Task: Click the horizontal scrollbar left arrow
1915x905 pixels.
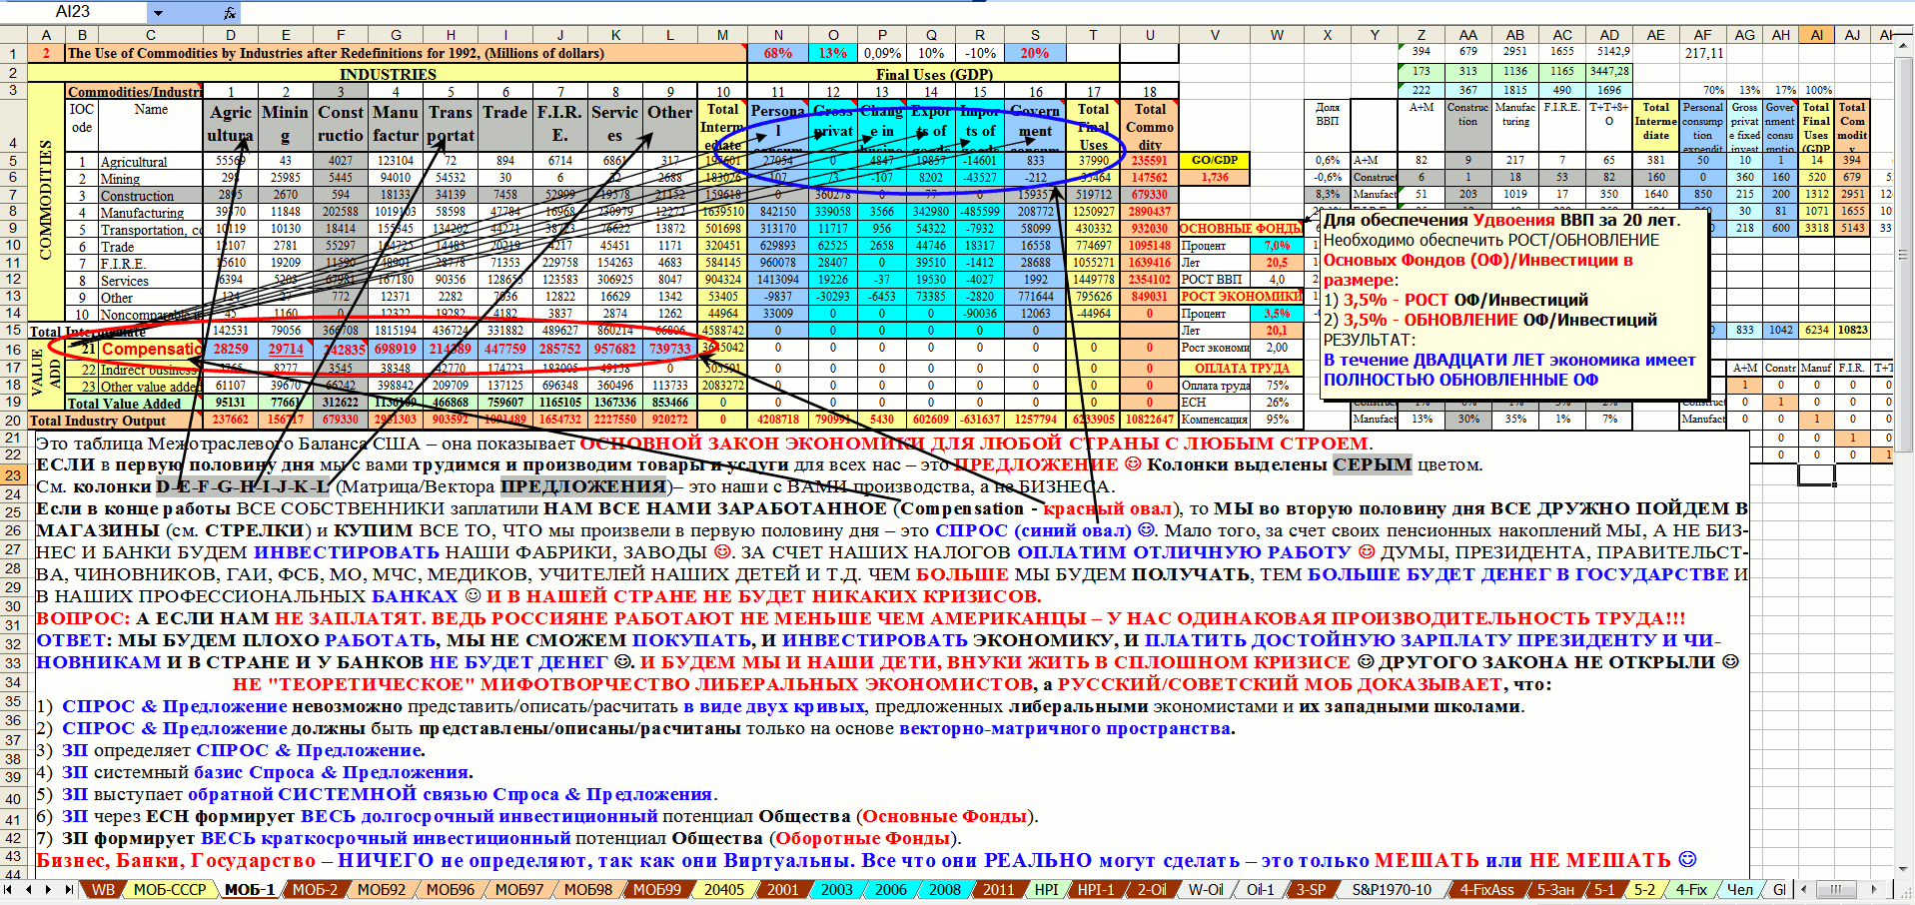Action: 1803,889
